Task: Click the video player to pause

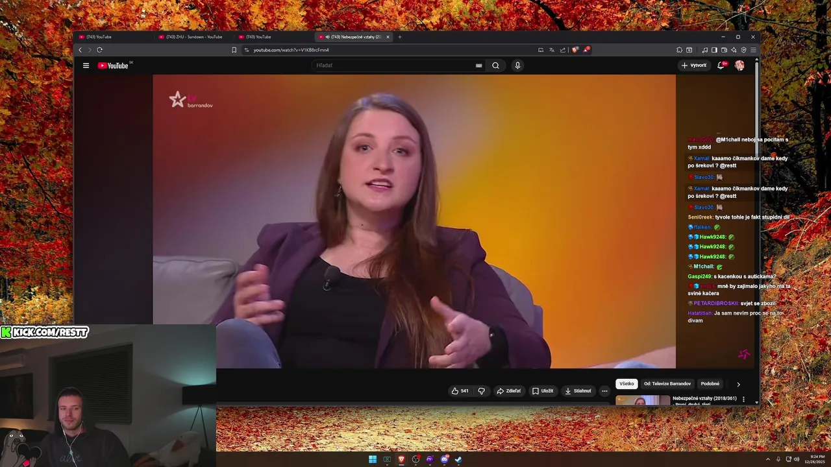Action: point(414,221)
